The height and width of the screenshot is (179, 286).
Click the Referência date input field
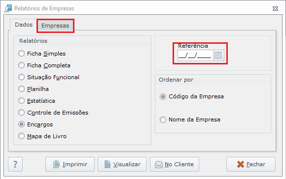(x=195, y=55)
